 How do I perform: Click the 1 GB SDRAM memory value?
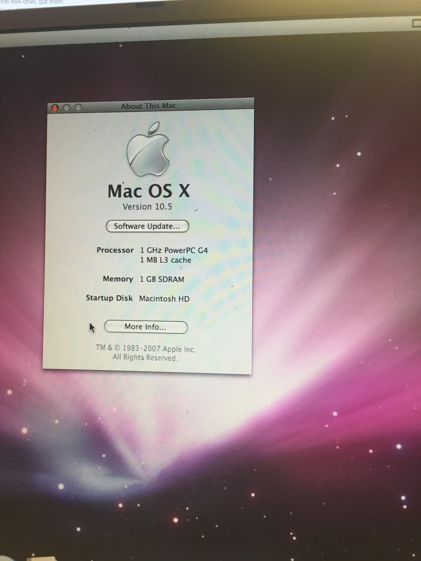pos(162,279)
